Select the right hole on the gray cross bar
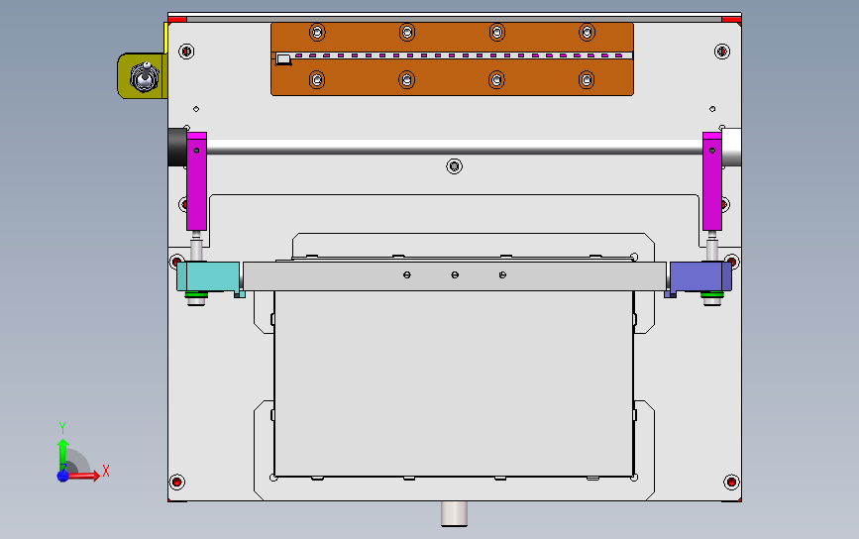 [x=502, y=275]
